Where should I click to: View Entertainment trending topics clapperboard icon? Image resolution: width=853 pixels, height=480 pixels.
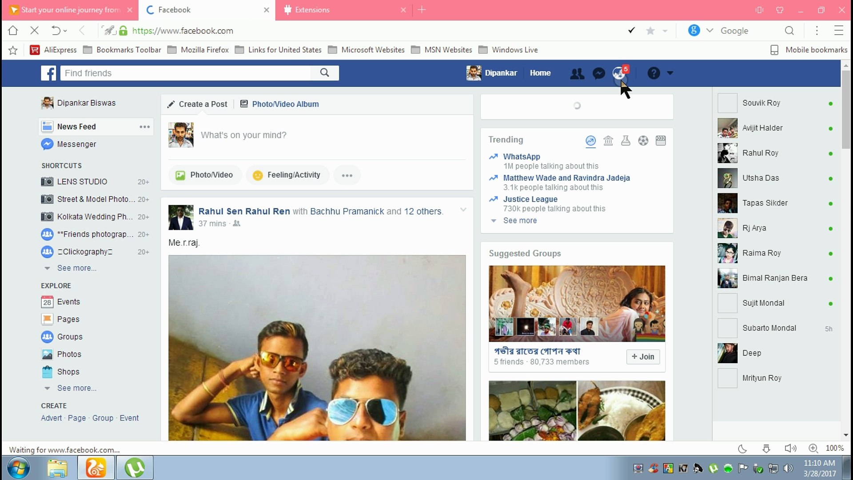pyautogui.click(x=661, y=140)
